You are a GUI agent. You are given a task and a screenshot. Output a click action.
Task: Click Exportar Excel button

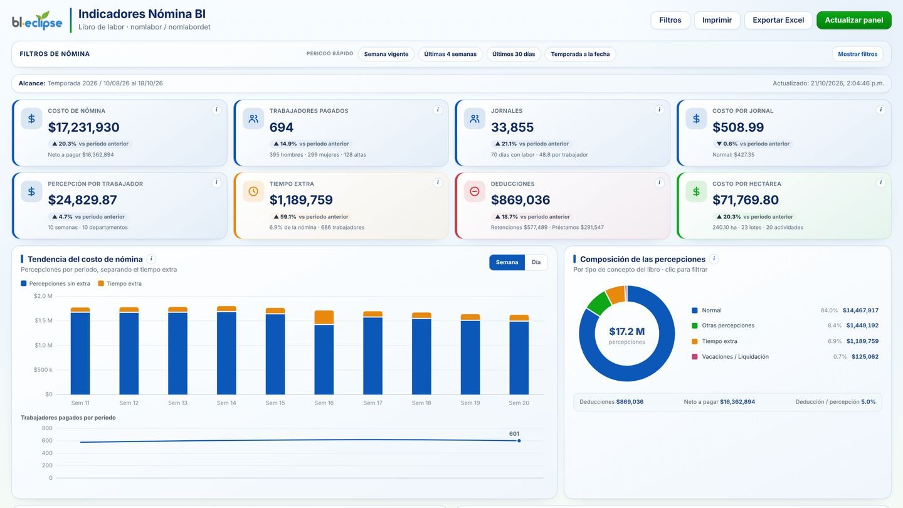(x=778, y=20)
